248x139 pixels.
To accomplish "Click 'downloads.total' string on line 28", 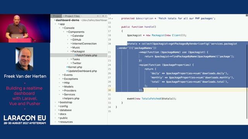I will point(213,82).
